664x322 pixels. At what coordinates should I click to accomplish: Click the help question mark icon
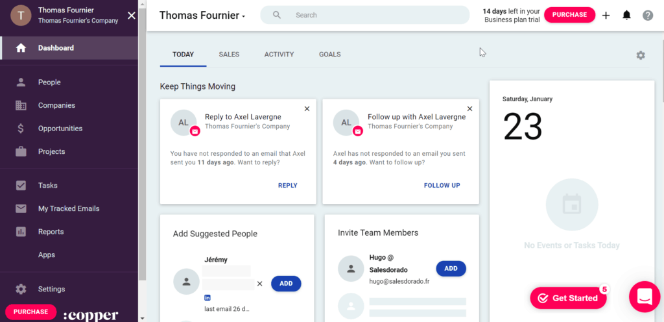tap(647, 15)
